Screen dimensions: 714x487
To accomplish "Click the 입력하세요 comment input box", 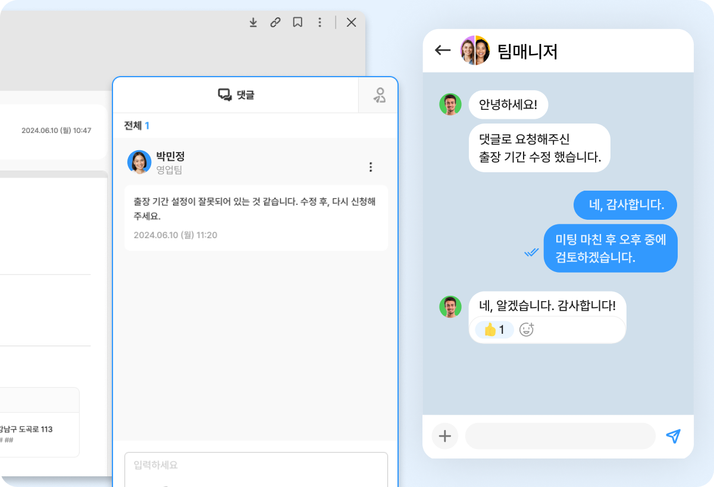I will tap(256, 469).
